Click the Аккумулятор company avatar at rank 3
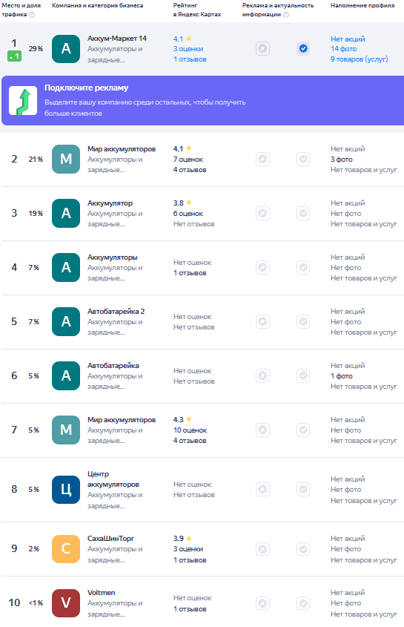The width and height of the screenshot is (404, 627). 66,213
